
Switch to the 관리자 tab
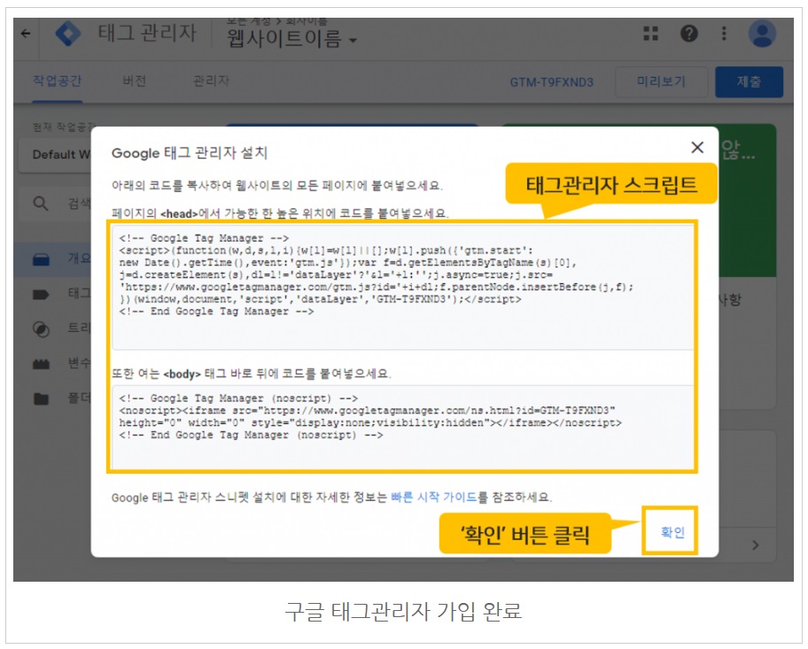(211, 81)
